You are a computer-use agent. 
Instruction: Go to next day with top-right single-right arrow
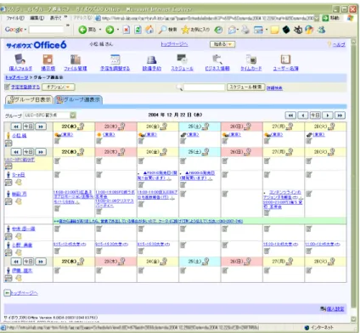[x=328, y=116]
